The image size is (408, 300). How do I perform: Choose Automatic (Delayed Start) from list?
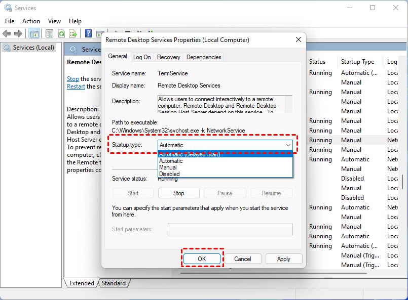pos(225,154)
